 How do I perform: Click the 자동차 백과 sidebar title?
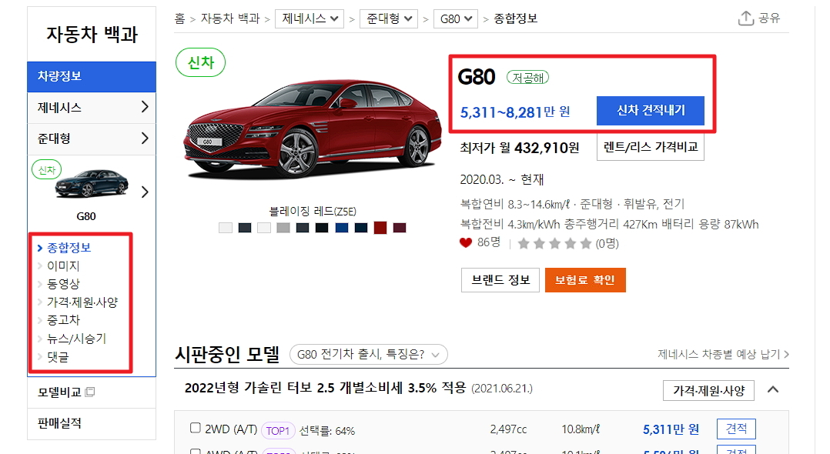[92, 35]
